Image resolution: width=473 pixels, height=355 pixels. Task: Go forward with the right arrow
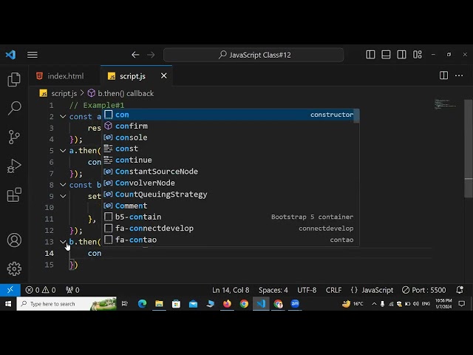[x=151, y=55]
